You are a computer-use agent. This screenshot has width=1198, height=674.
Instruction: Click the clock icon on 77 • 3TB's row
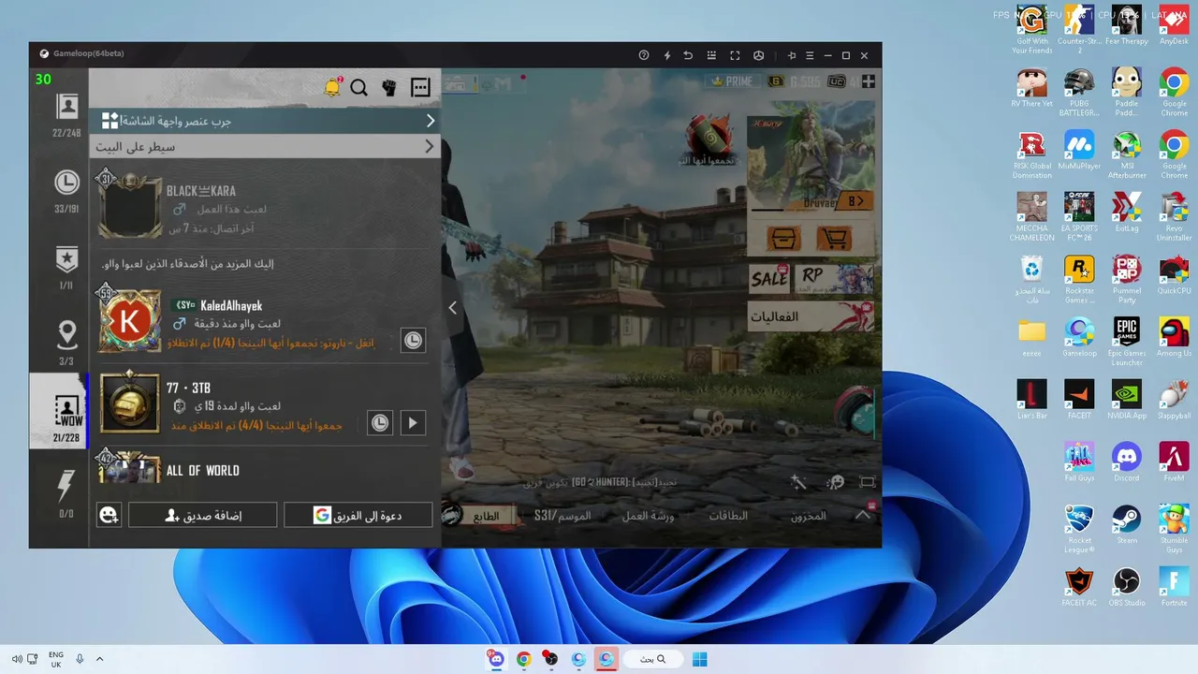click(x=379, y=423)
